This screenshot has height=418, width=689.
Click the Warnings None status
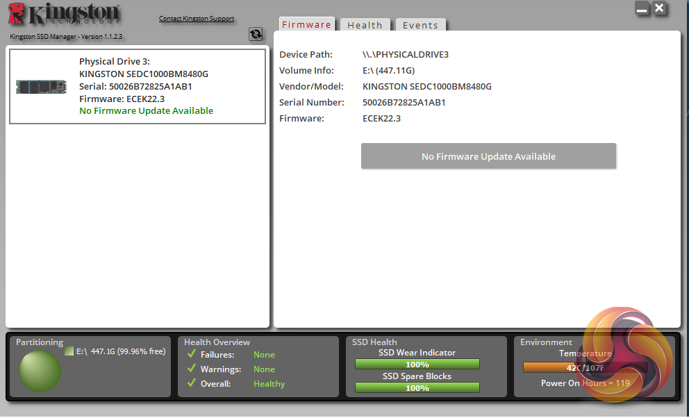coord(264,369)
